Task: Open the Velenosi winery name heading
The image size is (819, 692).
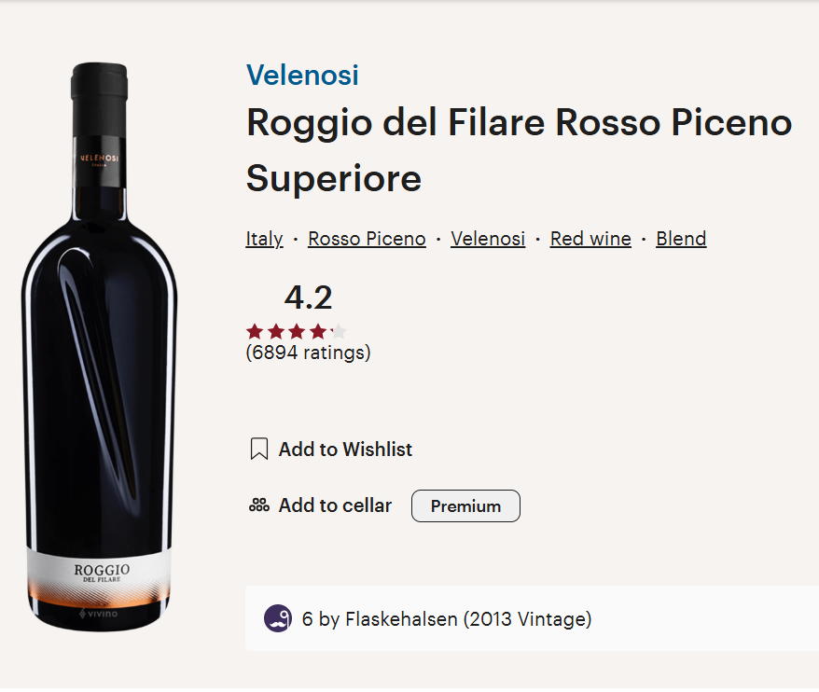Action: [302, 75]
